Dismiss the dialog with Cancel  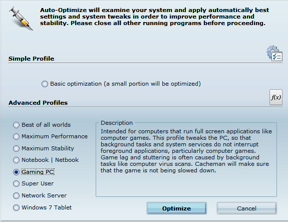point(246,208)
